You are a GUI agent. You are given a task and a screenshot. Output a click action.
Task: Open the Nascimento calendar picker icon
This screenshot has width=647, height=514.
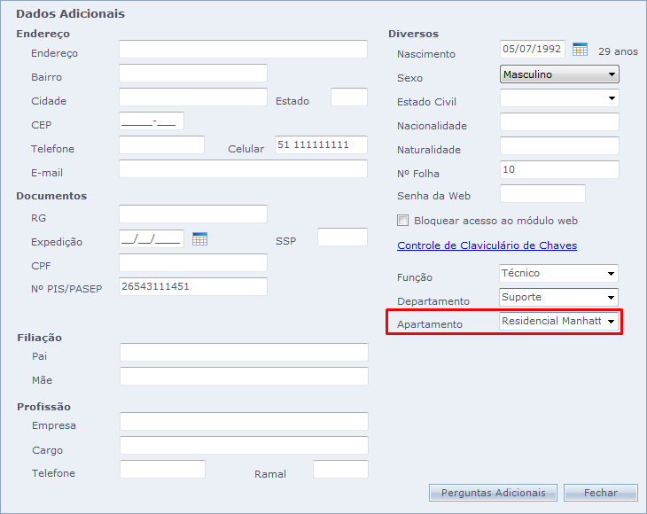pyautogui.click(x=580, y=50)
